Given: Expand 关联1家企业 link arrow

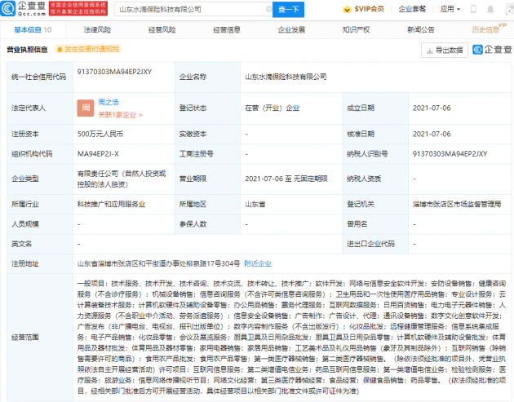Looking at the screenshot, I should tap(140, 115).
